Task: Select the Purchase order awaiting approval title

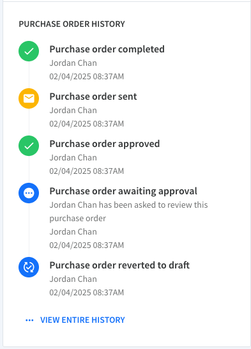Action: pyautogui.click(x=123, y=191)
